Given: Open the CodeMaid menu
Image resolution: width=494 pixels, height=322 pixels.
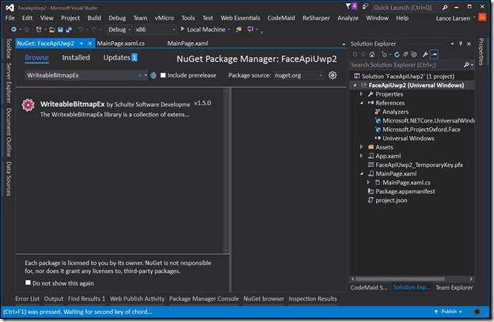Looking at the screenshot, I should coord(281,18).
